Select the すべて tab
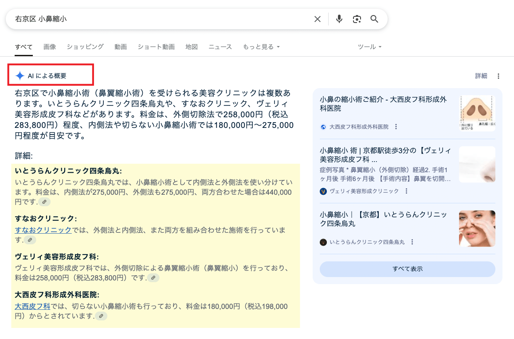Image resolution: width=514 pixels, height=339 pixels. point(24,47)
